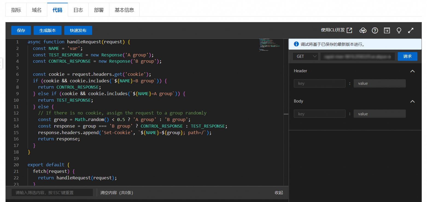Expand editor to fullscreen with arrows icon
The image size is (427, 202).
pyautogui.click(x=411, y=30)
